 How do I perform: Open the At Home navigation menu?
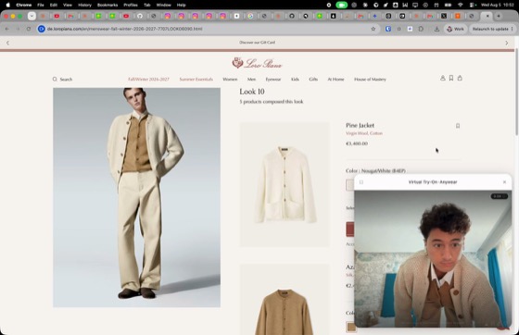coord(335,80)
